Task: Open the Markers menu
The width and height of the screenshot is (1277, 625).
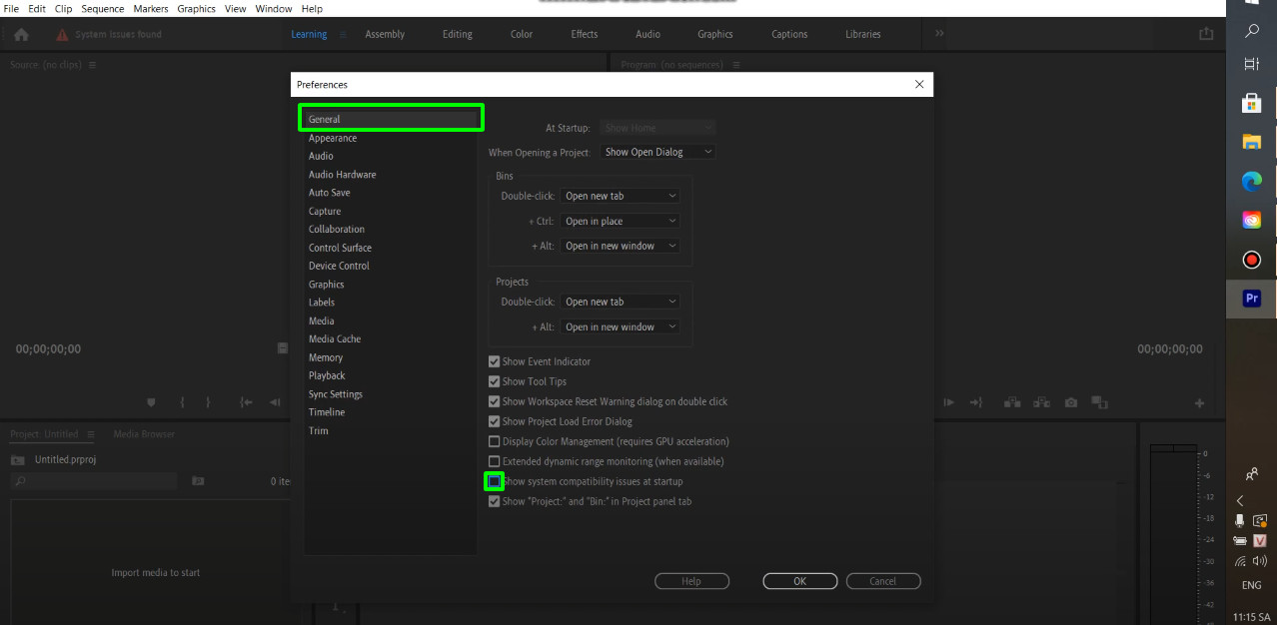Action: (150, 8)
